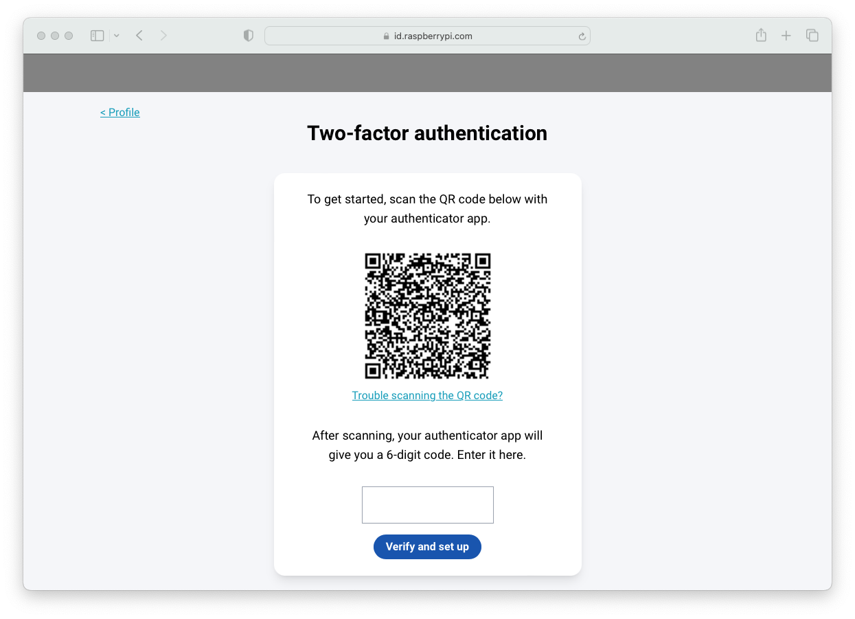Image resolution: width=855 pixels, height=619 pixels.
Task: Open the sidebar options chevron
Action: tap(116, 35)
